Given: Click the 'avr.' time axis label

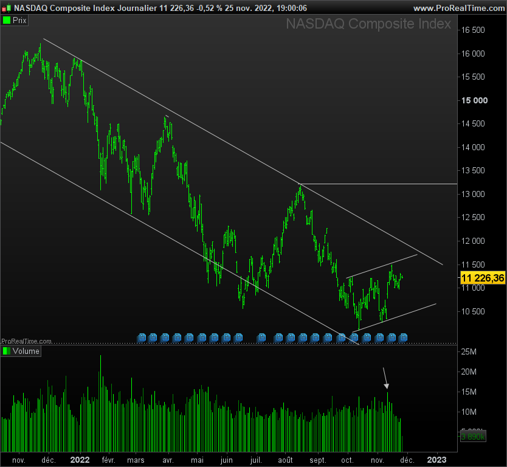Looking at the screenshot, I should pyautogui.click(x=168, y=460).
